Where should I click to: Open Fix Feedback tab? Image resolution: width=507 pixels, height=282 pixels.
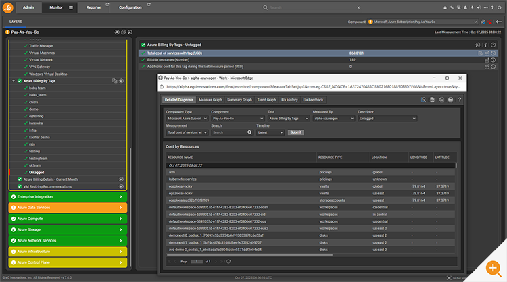coord(313,100)
